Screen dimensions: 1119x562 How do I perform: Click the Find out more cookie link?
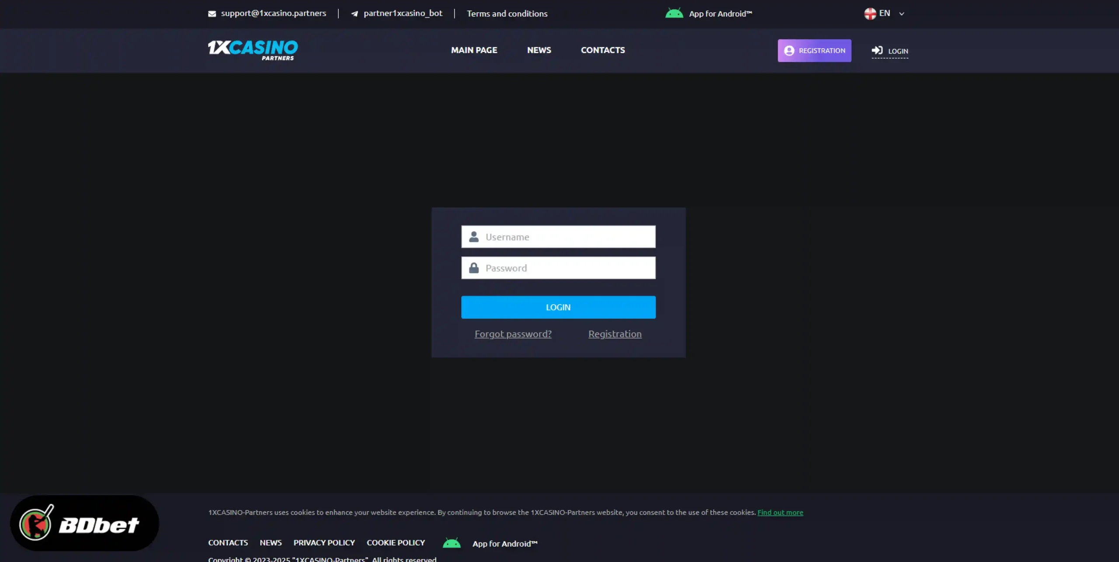[780, 512]
